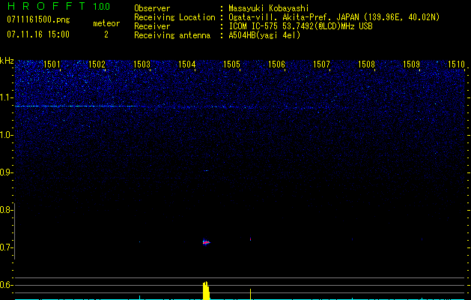471x300 pixels.
Task: Click the horizontal signal line near 1.08 kHz
Action: 75,106
